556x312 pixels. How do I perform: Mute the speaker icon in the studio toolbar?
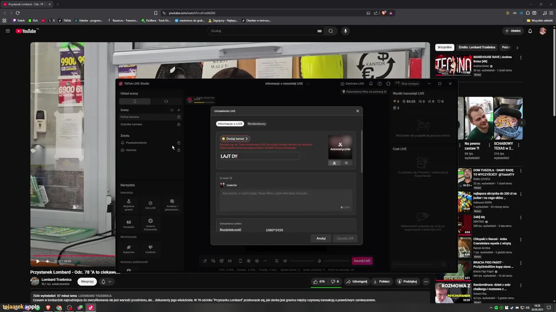pos(285,261)
